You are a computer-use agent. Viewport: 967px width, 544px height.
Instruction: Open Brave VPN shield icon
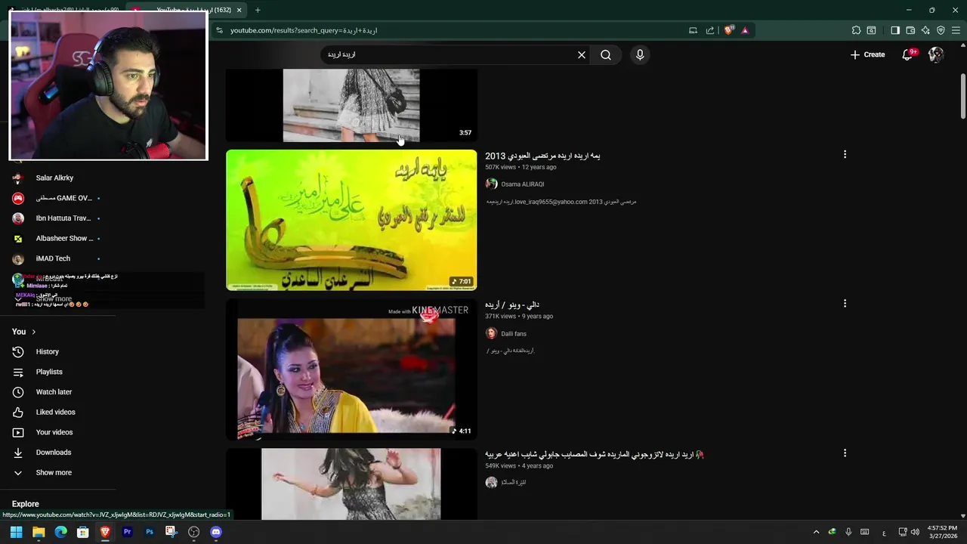(941, 30)
